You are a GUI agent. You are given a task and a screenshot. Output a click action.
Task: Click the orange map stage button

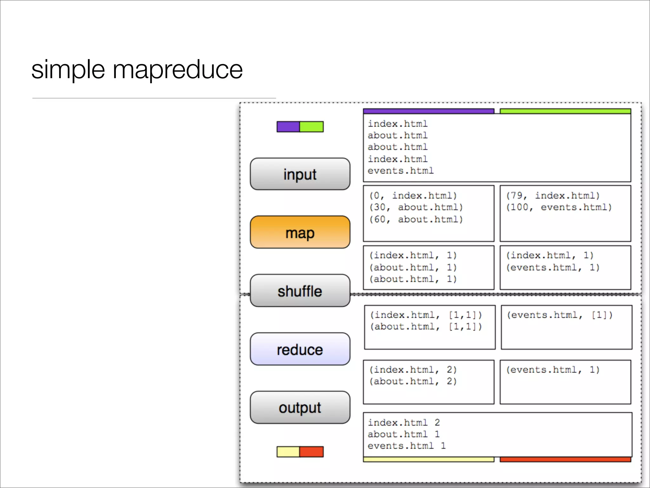pos(300,232)
